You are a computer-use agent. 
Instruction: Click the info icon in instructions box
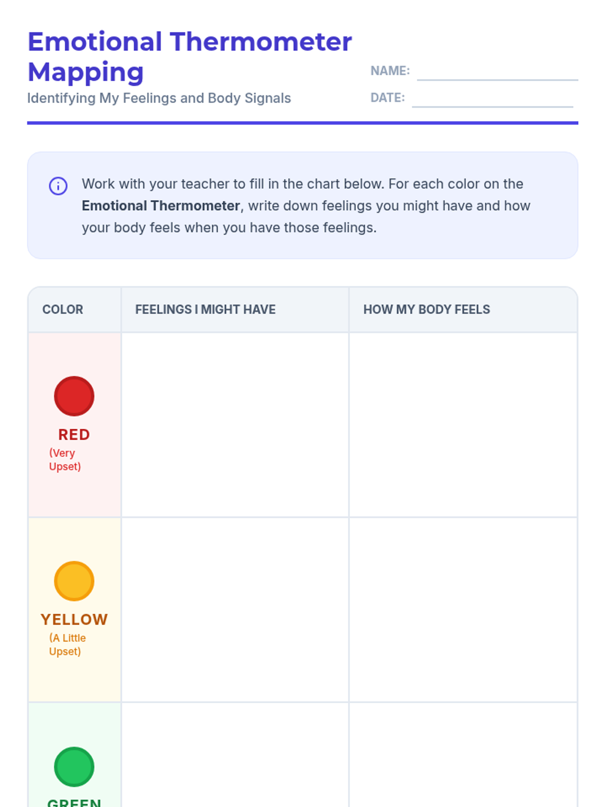58,186
